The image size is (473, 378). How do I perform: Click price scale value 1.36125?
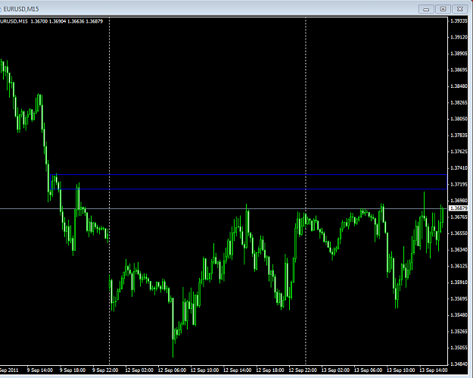coord(459,266)
